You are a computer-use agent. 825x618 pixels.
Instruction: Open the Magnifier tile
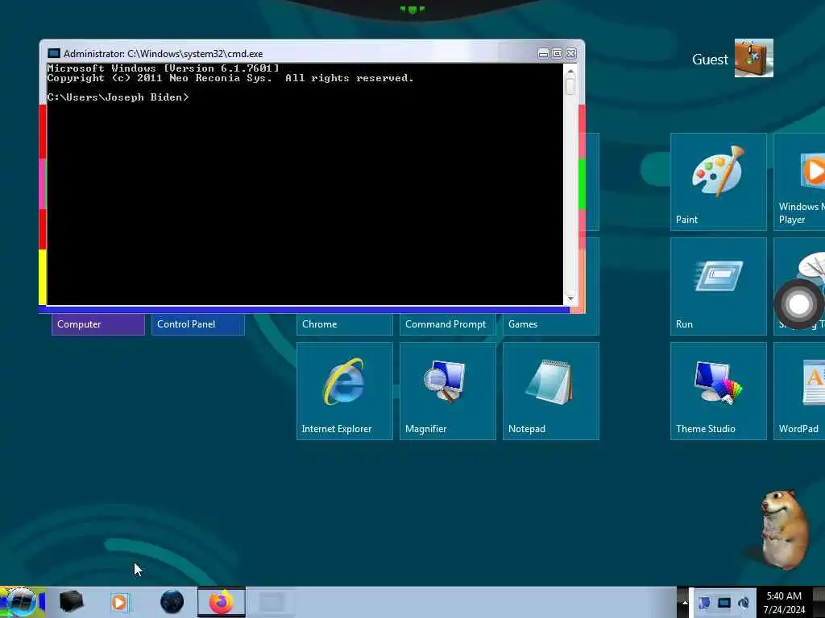(x=448, y=391)
